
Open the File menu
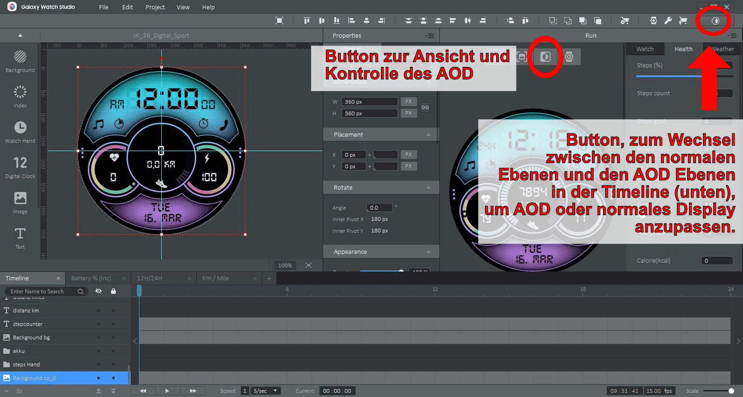pos(104,7)
